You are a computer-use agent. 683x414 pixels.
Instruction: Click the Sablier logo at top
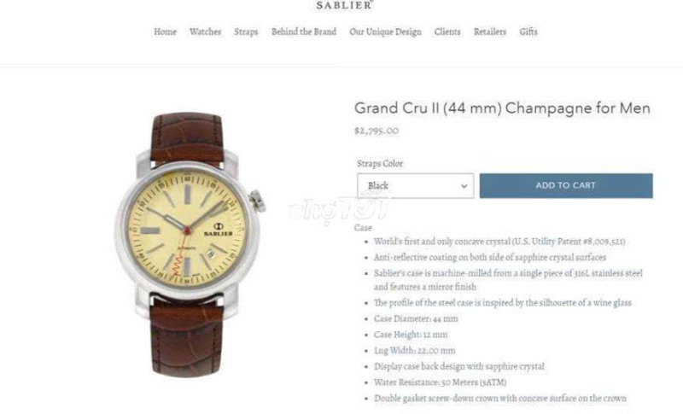pos(344,5)
